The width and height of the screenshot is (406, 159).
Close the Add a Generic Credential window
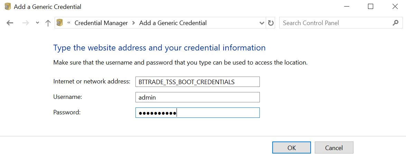[395, 7]
